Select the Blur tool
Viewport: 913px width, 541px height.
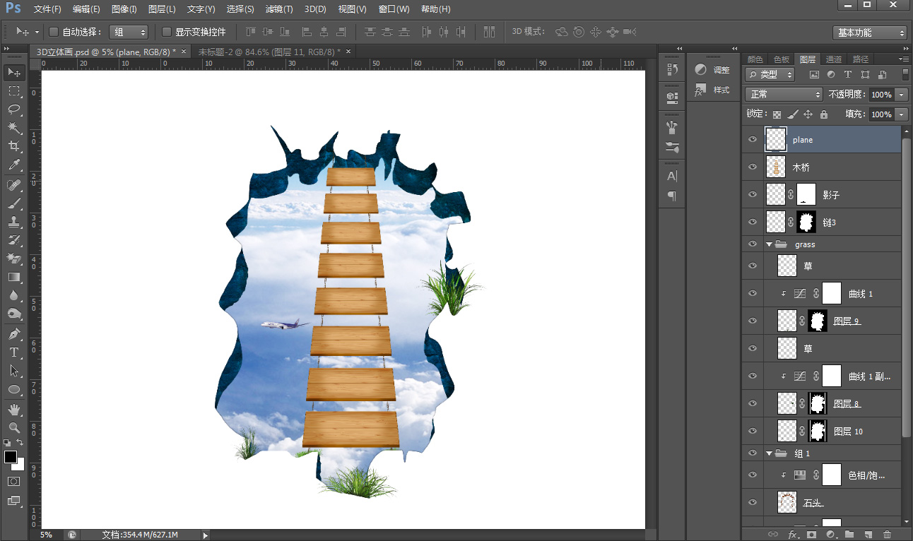pos(14,295)
